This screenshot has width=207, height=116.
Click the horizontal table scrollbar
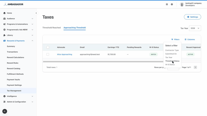(x=103, y=61)
